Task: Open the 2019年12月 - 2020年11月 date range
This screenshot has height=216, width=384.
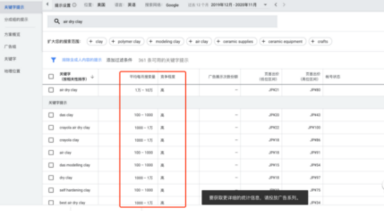Action: pos(234,5)
